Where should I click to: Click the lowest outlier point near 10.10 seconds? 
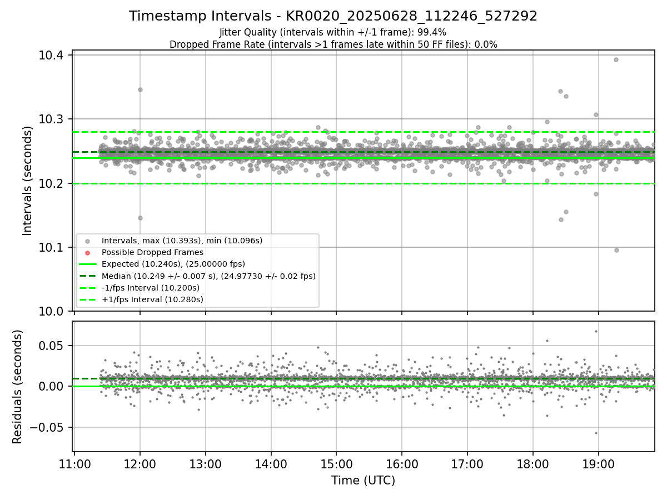click(616, 250)
